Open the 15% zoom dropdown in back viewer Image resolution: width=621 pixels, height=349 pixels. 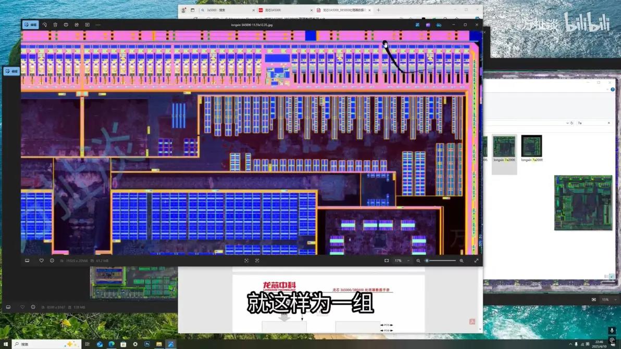[608, 300]
